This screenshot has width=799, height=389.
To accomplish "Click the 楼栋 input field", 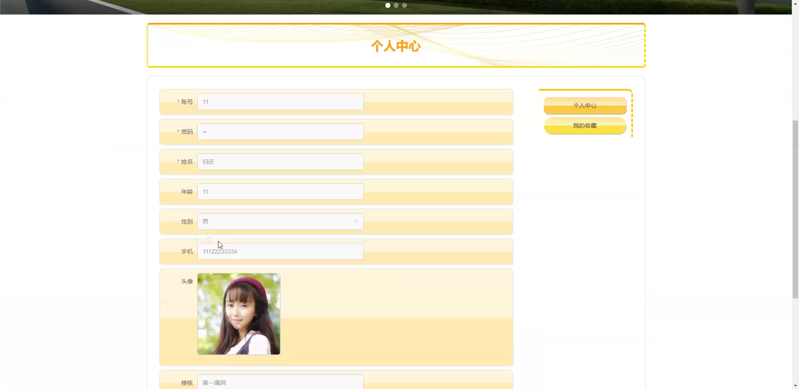I will pos(280,382).
